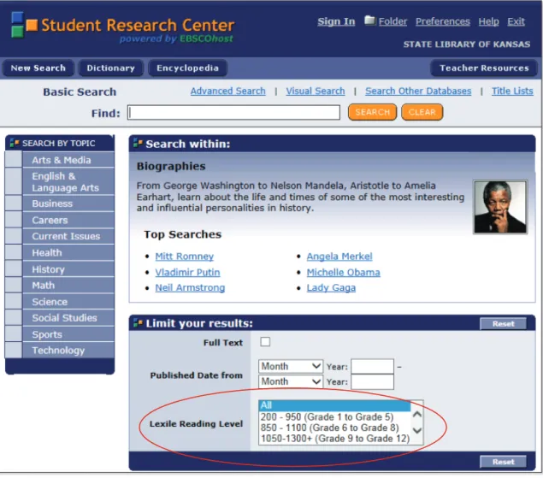Click the Michelle Obama top search
Viewport: 543px width, 478px height.
343,272
